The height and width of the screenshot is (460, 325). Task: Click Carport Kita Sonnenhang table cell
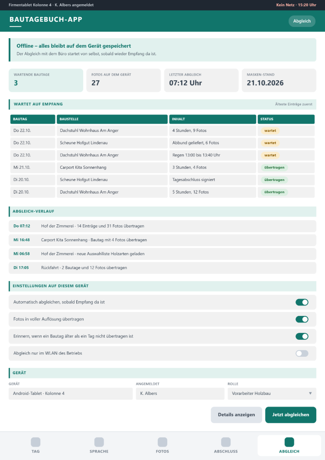pos(112,168)
